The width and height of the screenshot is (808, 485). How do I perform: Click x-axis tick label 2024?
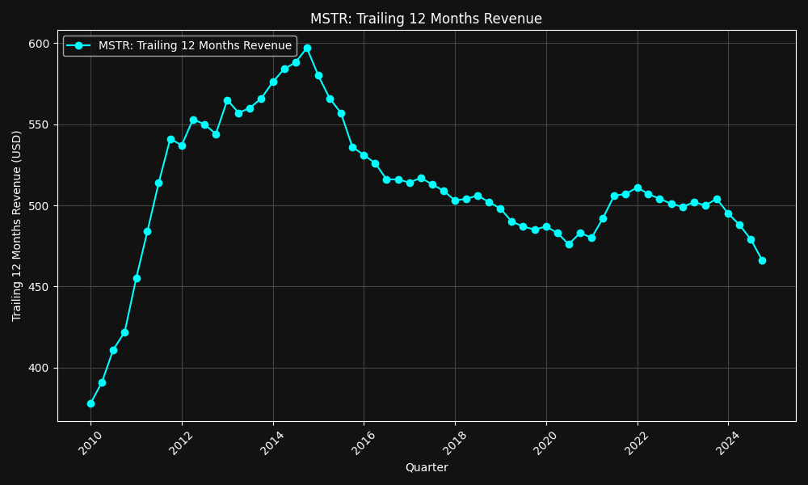point(728,443)
